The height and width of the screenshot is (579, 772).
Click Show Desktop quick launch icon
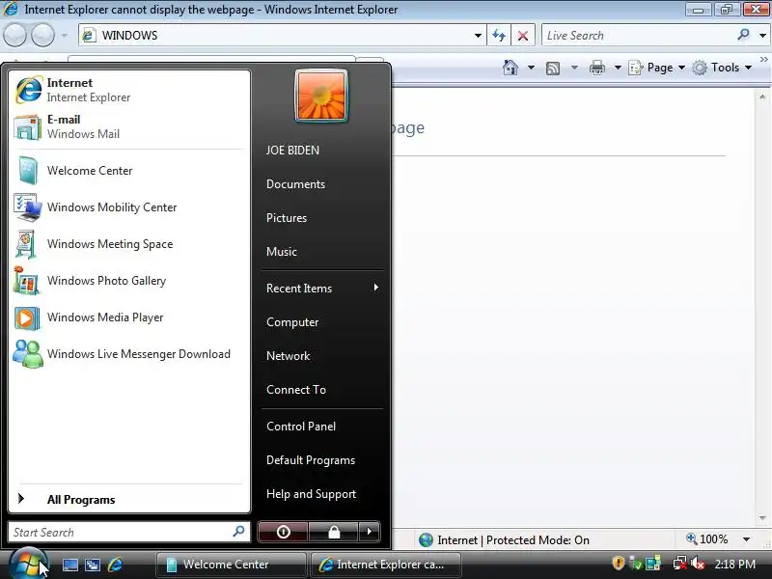(x=69, y=565)
